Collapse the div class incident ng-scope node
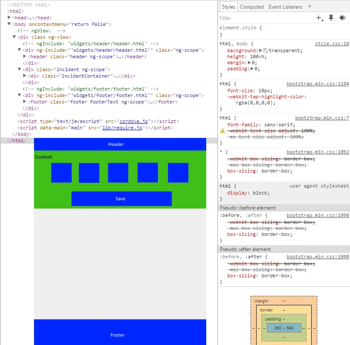The height and width of the screenshot is (345, 350). [19, 69]
